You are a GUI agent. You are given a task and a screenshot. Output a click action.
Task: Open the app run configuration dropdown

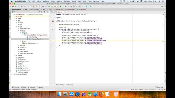point(55,7)
